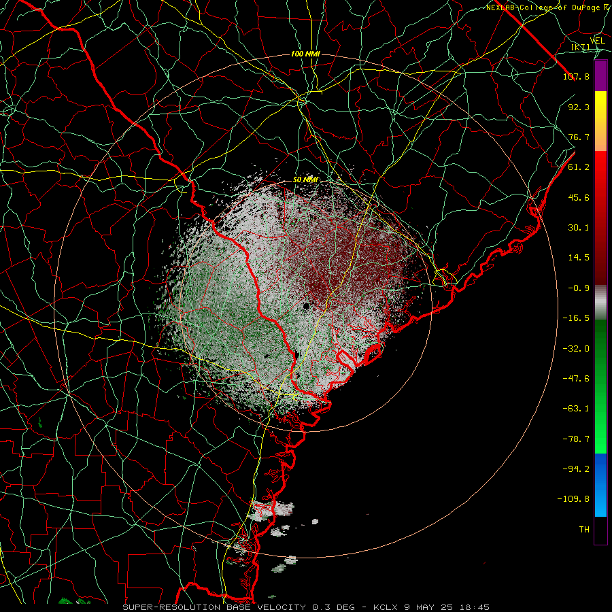Click the 14.5 legend value
Screen dimensions: 612x612
click(x=579, y=258)
